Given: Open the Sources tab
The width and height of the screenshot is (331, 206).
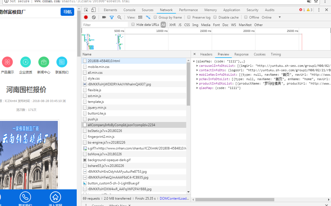Looking at the screenshot, I should 148,10.
